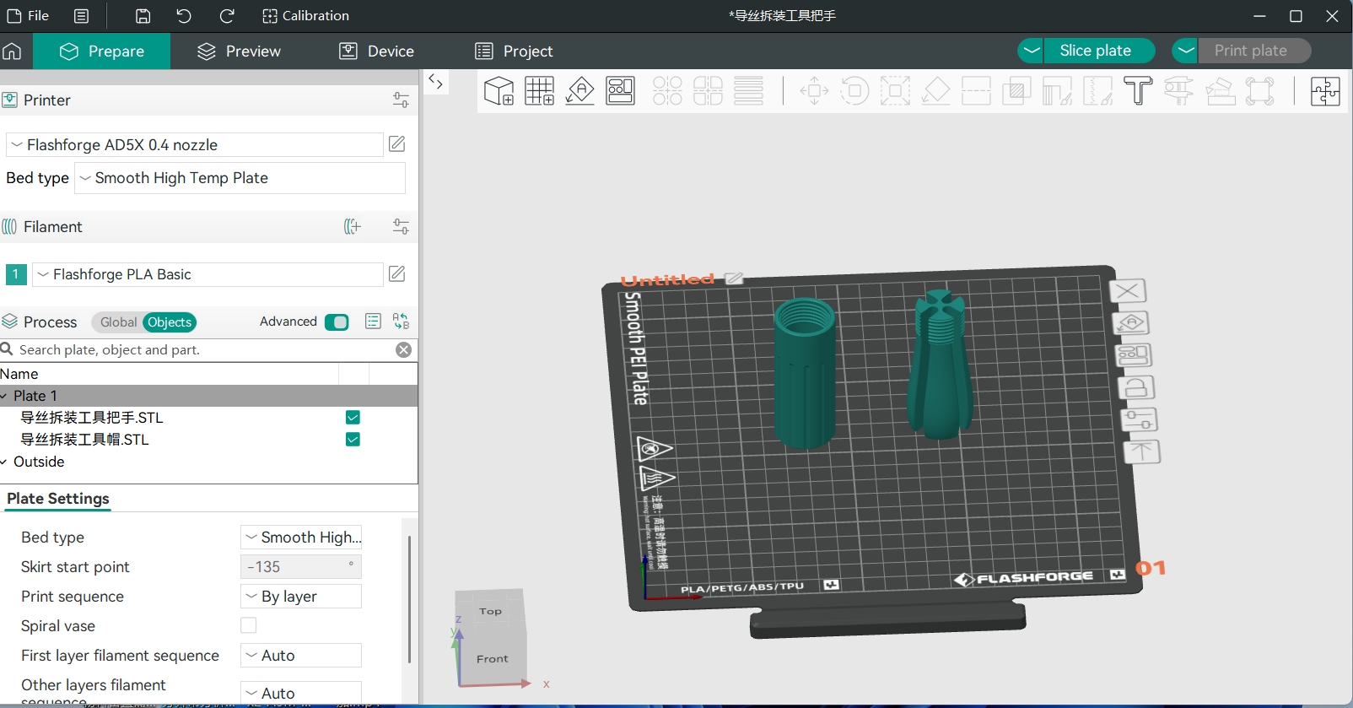Image resolution: width=1353 pixels, height=708 pixels.
Task: Open the Flashforge PLA Basic filament dropdown
Action: pyautogui.click(x=208, y=274)
